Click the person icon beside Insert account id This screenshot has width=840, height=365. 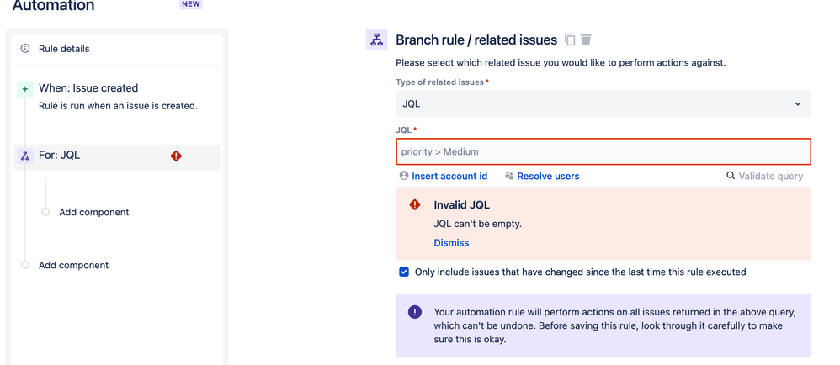pyautogui.click(x=404, y=176)
